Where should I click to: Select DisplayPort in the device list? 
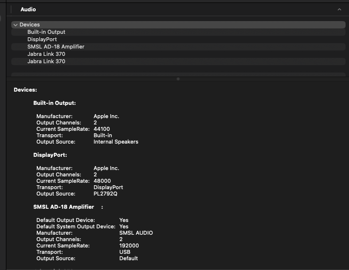coord(178,39)
